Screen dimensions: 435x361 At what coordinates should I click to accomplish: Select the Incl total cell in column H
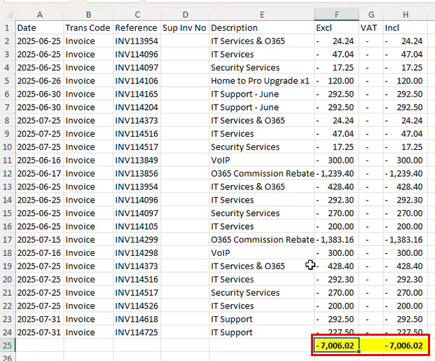406,346
